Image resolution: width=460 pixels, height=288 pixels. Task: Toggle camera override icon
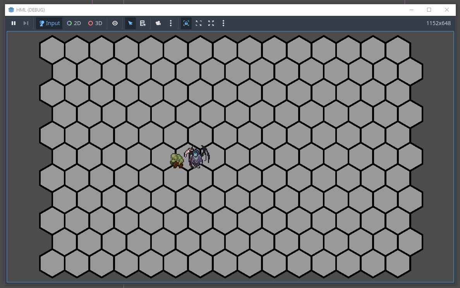pos(158,23)
